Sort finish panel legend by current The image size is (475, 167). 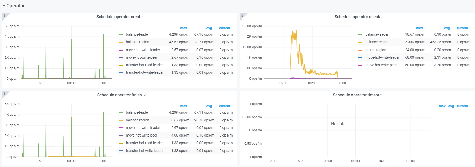[224, 106]
